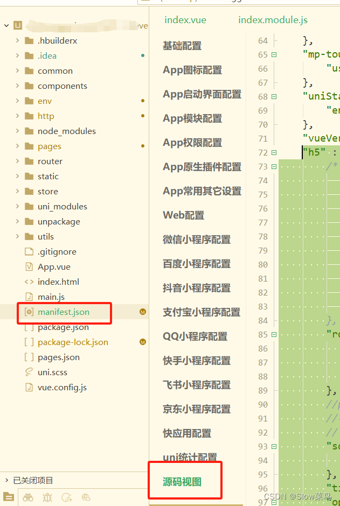Viewport: 340px width, 506px height.
Task: Fold the h5 block at line 72
Action: [x=274, y=153]
